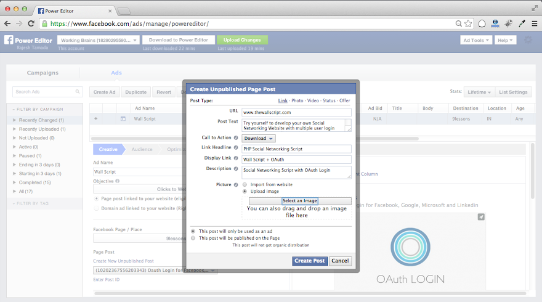This screenshot has height=302, width=542.
Task: Expand Recently Uploaded (1) filter
Action: 15,129
